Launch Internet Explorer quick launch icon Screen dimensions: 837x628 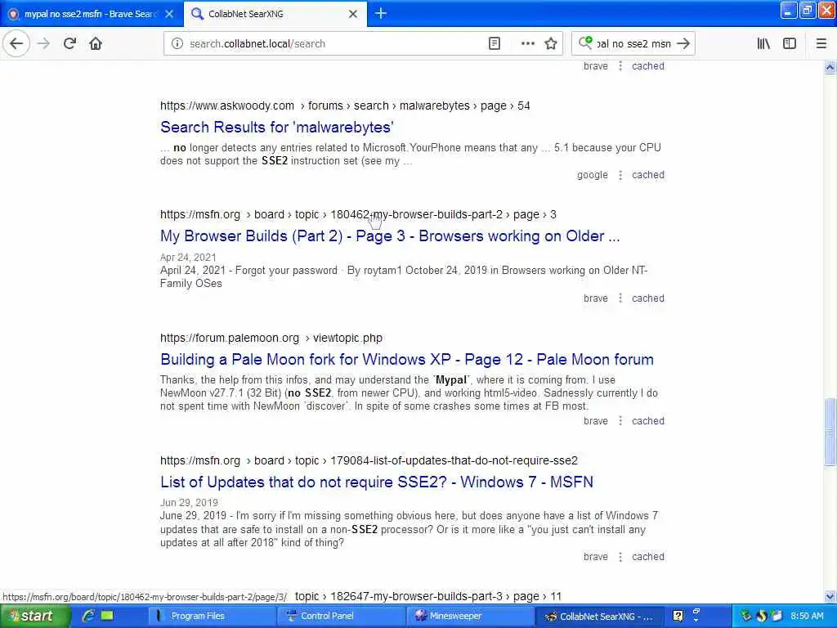click(x=88, y=616)
